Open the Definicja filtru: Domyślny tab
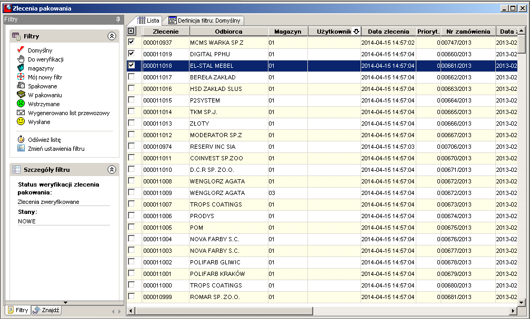Image resolution: width=530 pixels, height=319 pixels. click(x=205, y=20)
